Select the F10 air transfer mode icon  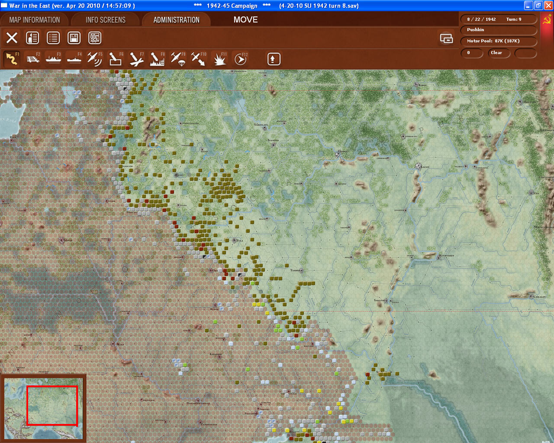tap(199, 59)
